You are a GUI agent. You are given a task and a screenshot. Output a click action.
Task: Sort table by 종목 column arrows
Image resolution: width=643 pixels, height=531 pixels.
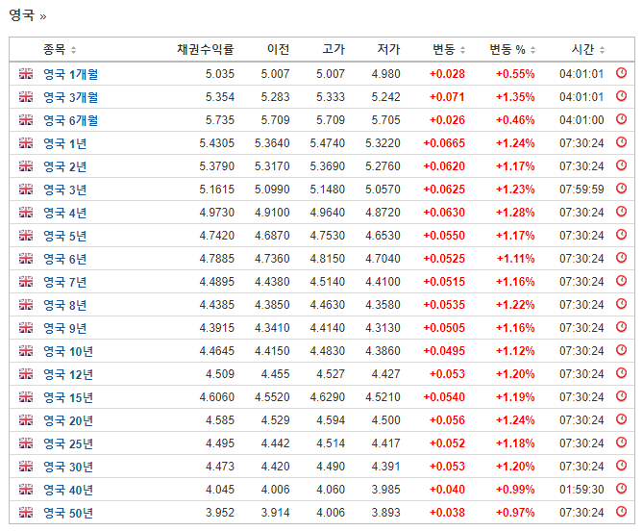tap(73, 50)
